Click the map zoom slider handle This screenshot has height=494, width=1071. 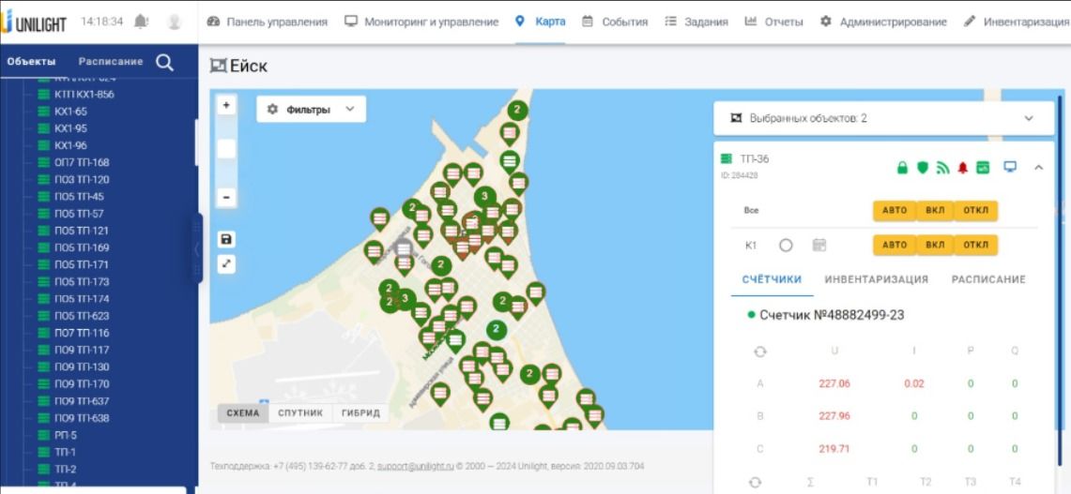point(226,148)
